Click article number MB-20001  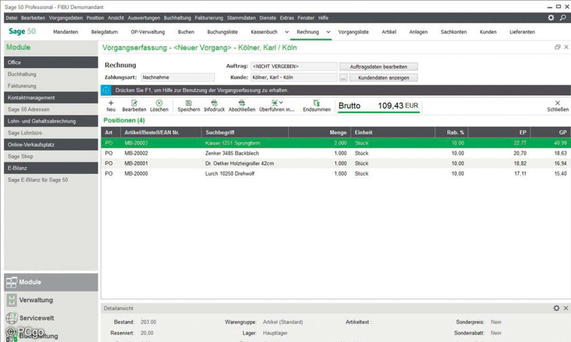tap(136, 163)
